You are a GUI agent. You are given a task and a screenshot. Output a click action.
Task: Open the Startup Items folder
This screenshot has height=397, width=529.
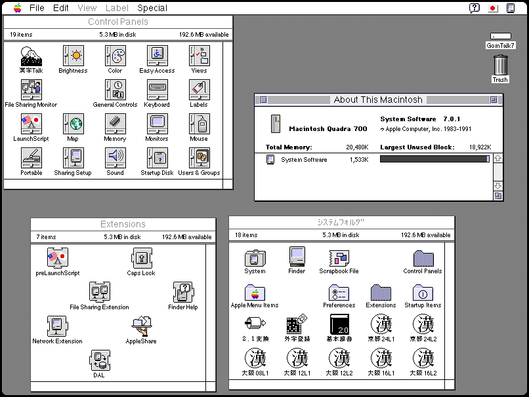[423, 292]
